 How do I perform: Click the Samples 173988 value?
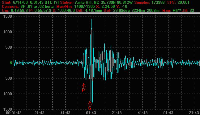pyautogui.click(x=149, y=2)
